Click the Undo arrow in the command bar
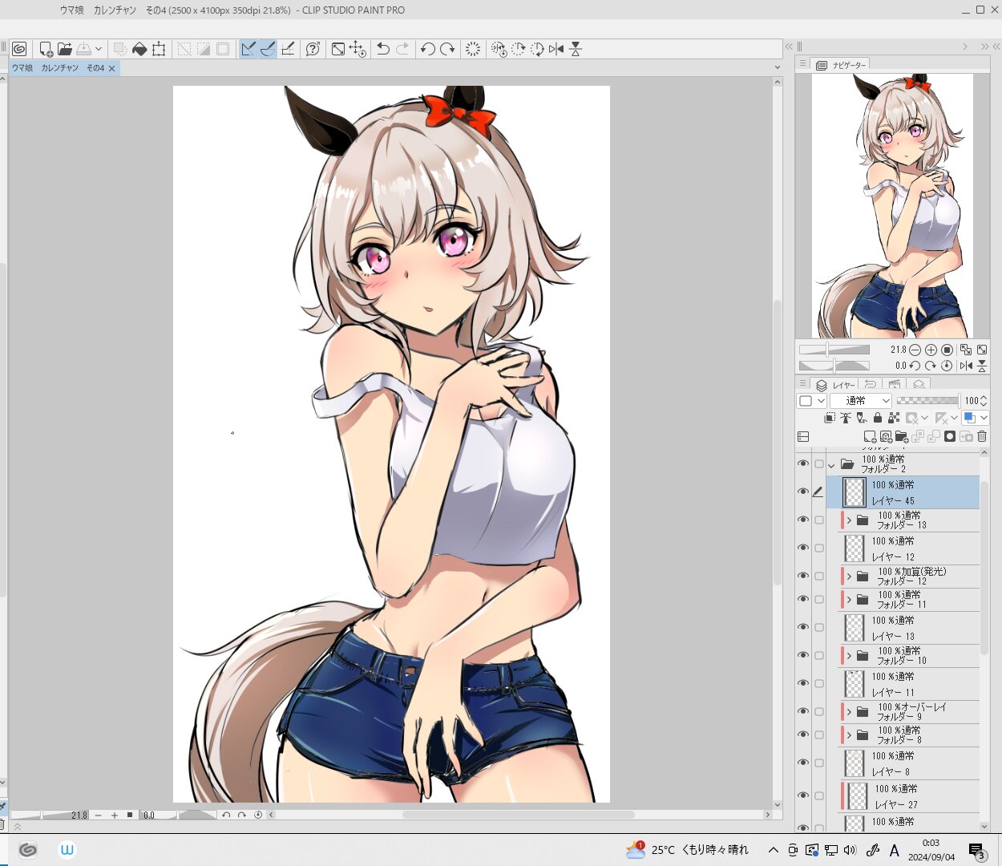The height and width of the screenshot is (866, 1002). 383,49
